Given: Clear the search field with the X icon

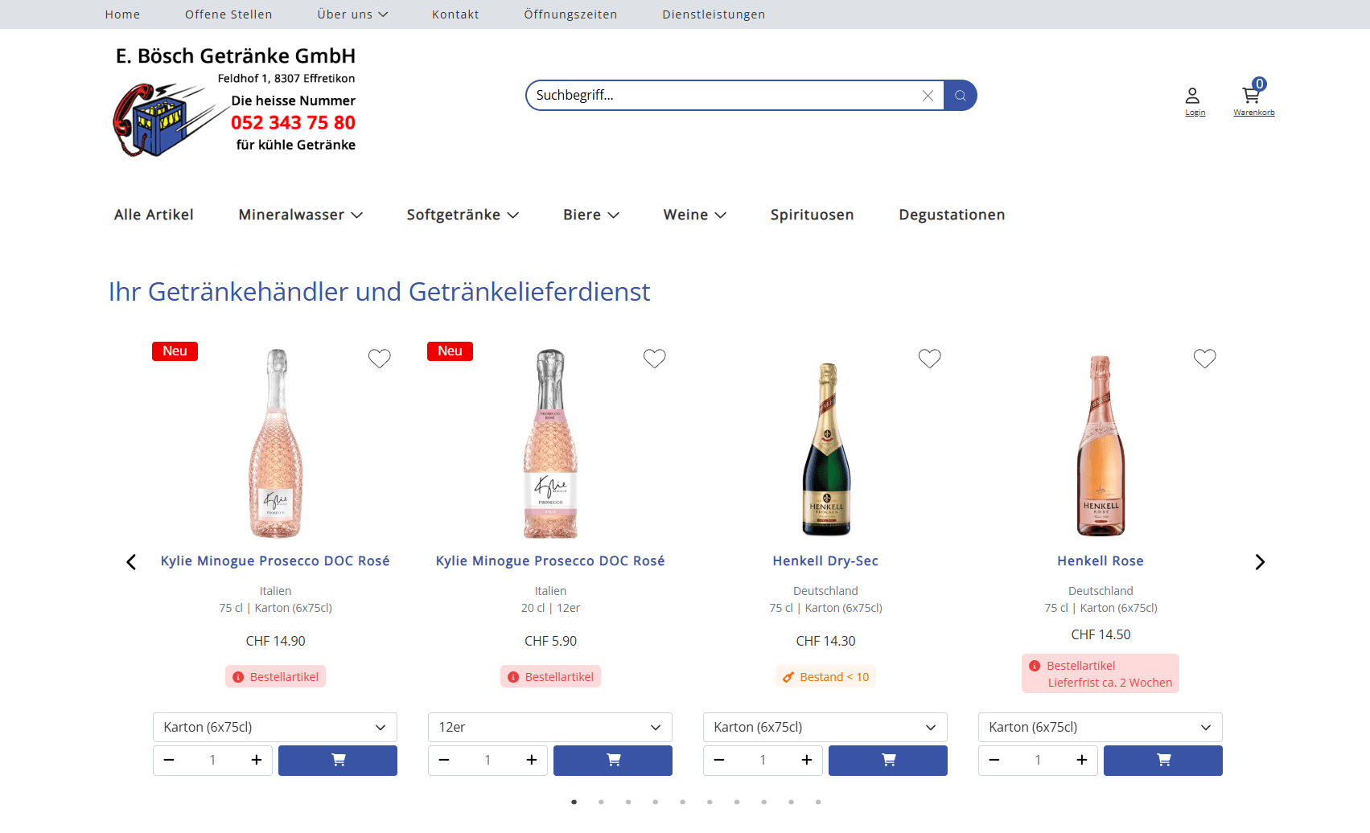Looking at the screenshot, I should (928, 95).
